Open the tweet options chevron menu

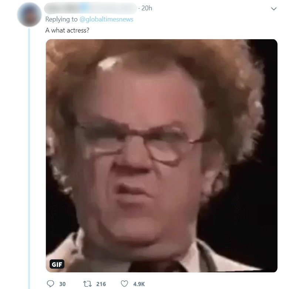(x=274, y=9)
